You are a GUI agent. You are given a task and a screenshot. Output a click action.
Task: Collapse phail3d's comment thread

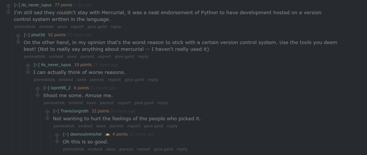(27, 35)
